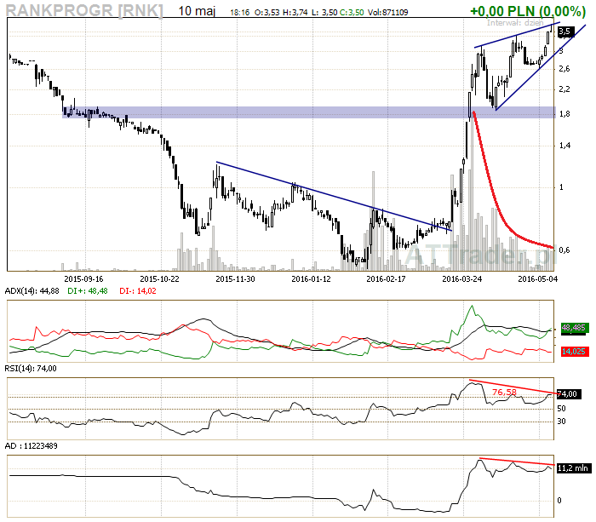Viewport: 596px width, 522px height.
Task: Click the DI+: 48,48 green label
Action: 88,291
